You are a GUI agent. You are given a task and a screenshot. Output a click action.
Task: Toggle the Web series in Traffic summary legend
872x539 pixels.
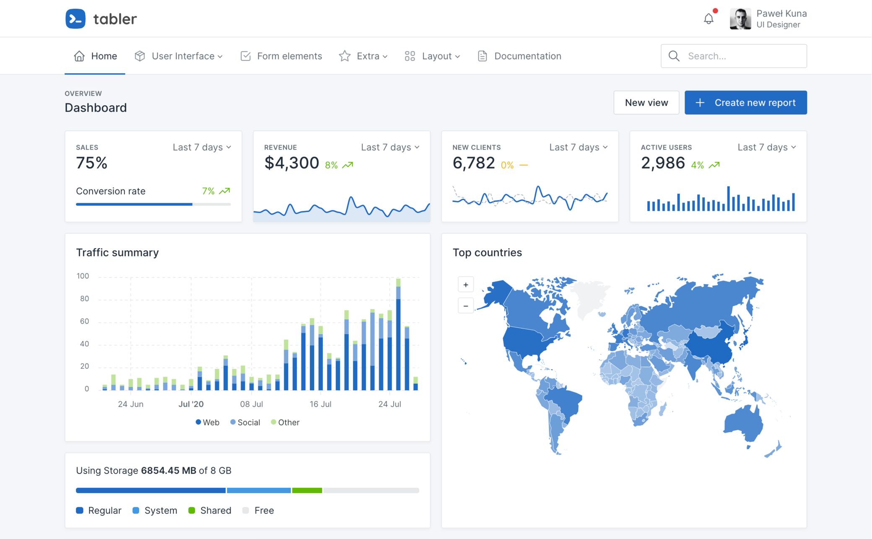207,422
